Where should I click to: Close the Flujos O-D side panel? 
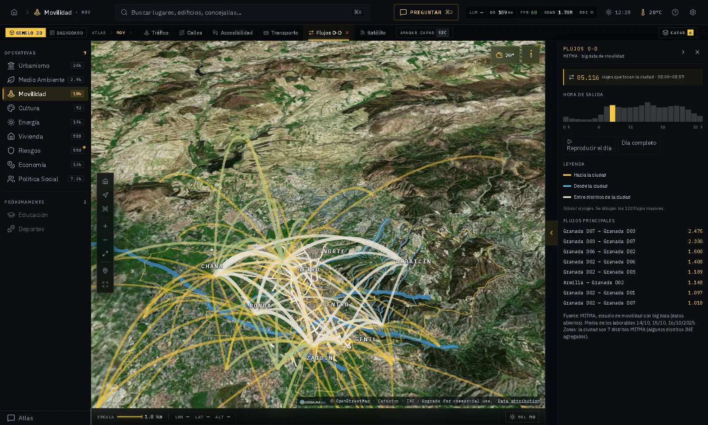pos(697,52)
